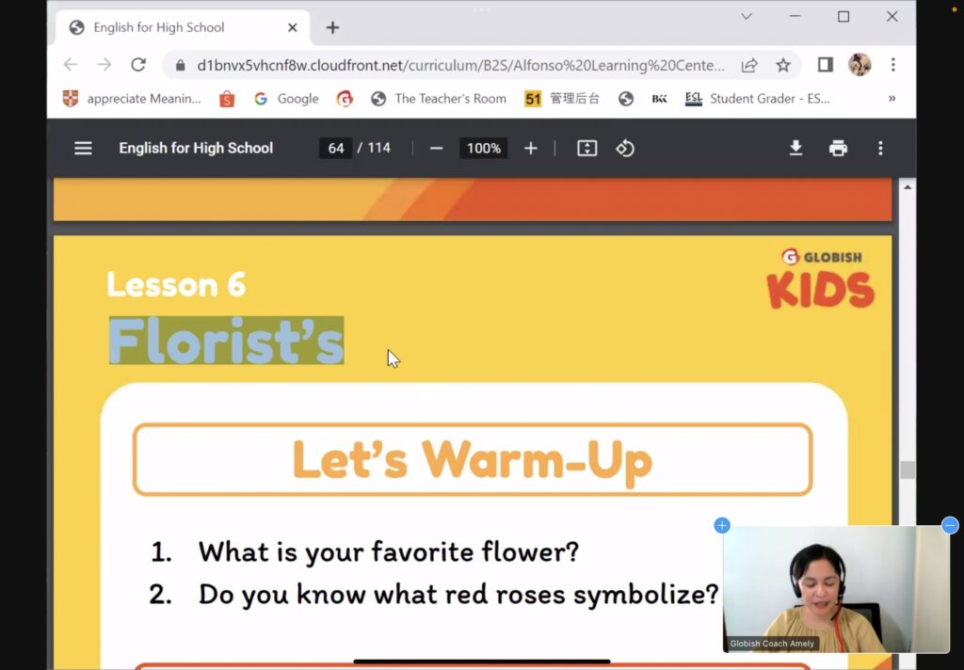Viewport: 964px width, 670px height.
Task: Open PDF viewer more actions menu
Action: (880, 148)
